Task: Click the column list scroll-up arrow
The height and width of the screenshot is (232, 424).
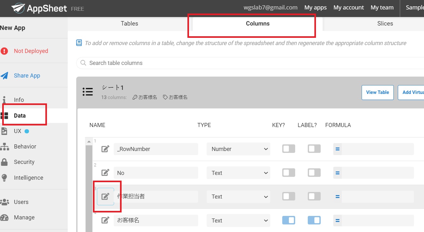Action: click(x=89, y=141)
